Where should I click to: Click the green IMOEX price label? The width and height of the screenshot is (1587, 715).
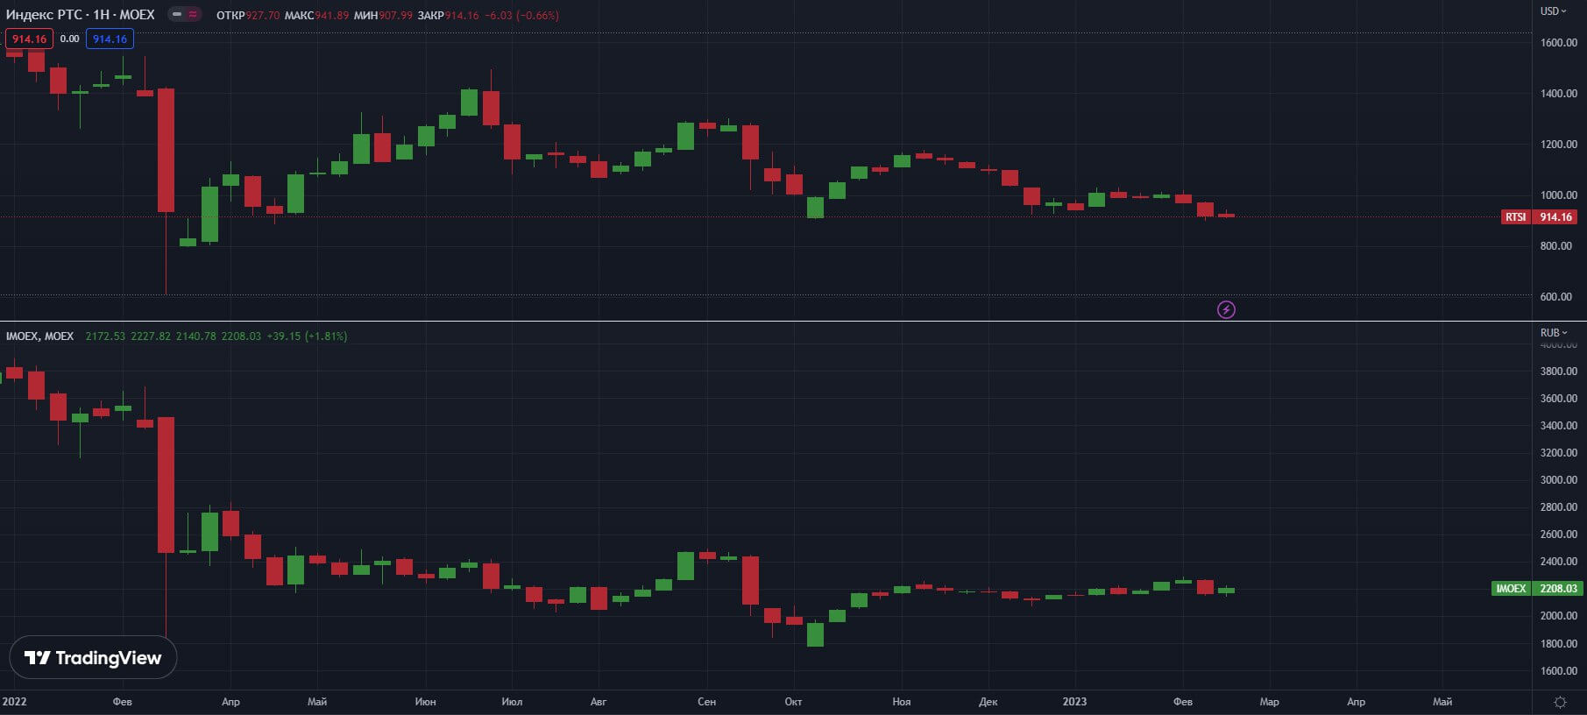[x=1511, y=589]
